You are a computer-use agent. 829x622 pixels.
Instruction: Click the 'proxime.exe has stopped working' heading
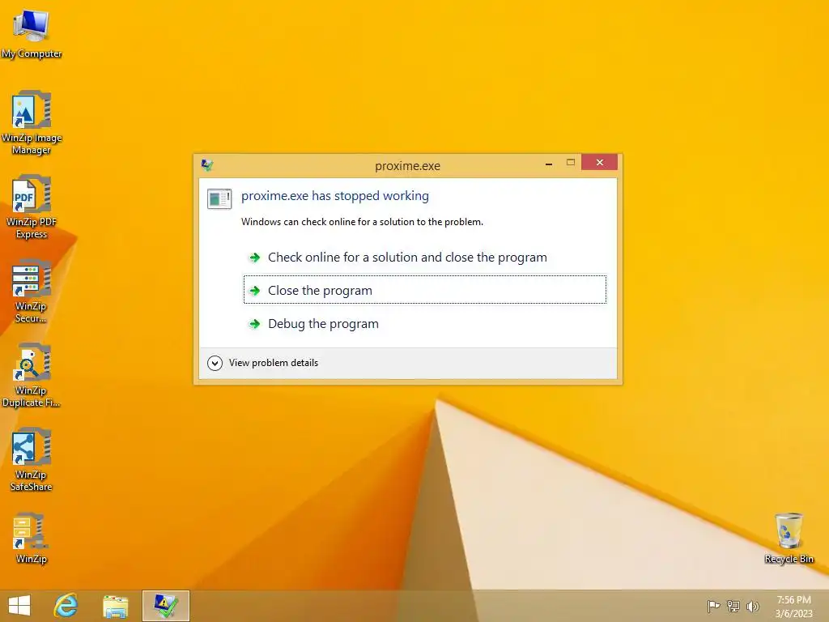coord(335,196)
